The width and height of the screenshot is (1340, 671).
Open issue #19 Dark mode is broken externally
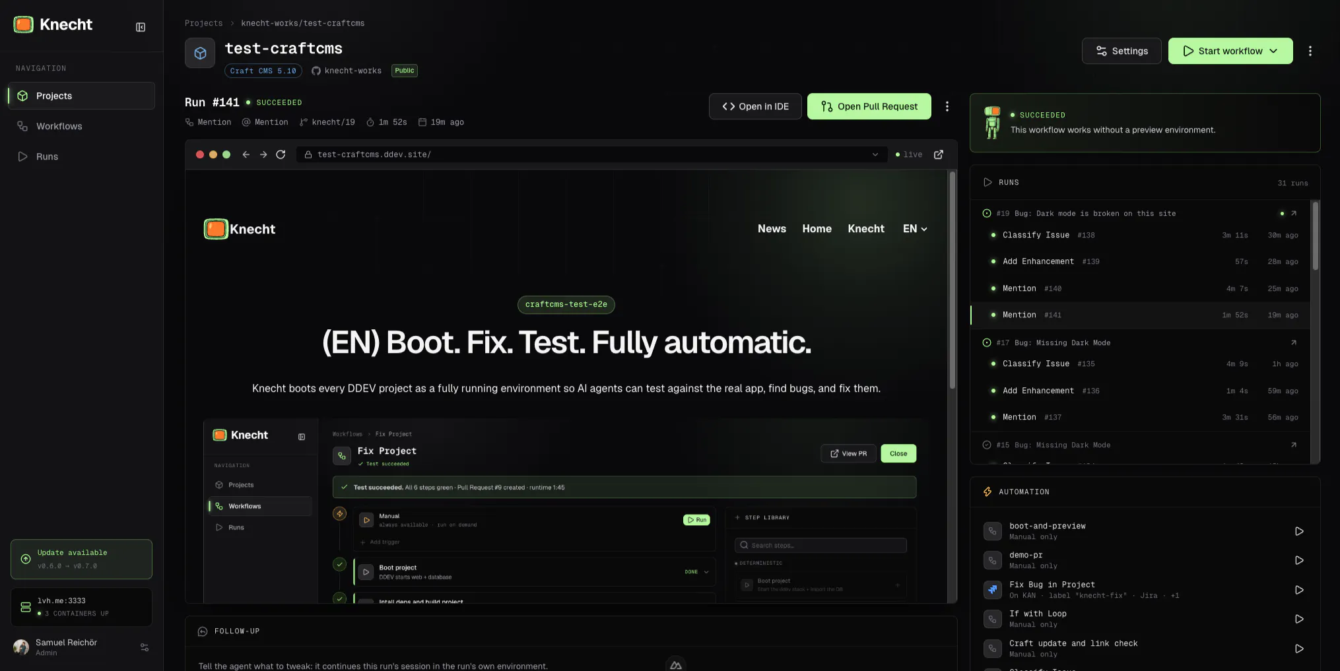coord(1294,213)
